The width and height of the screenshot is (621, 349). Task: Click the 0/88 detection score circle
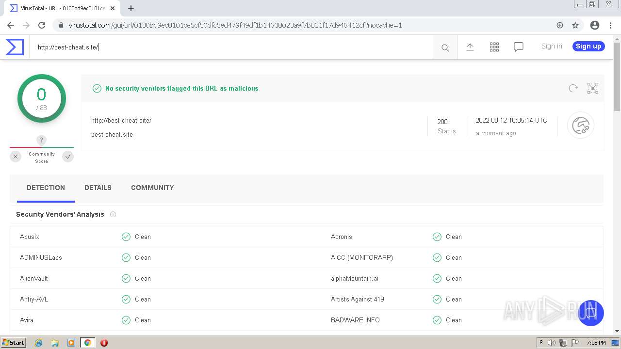[42, 98]
